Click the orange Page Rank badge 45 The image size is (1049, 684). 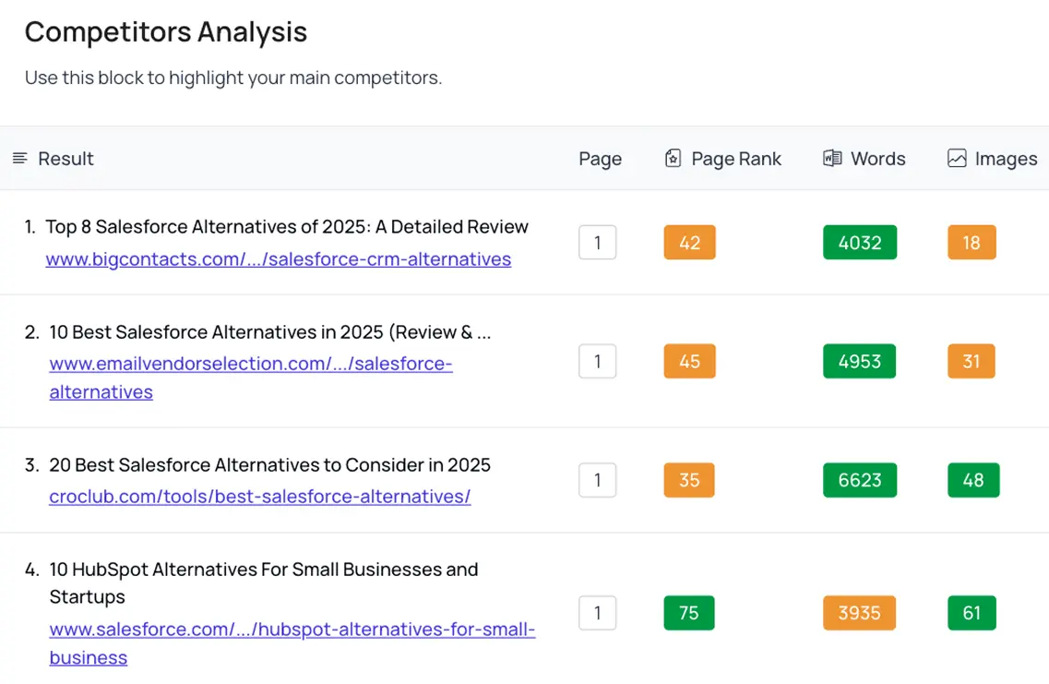[x=690, y=362]
